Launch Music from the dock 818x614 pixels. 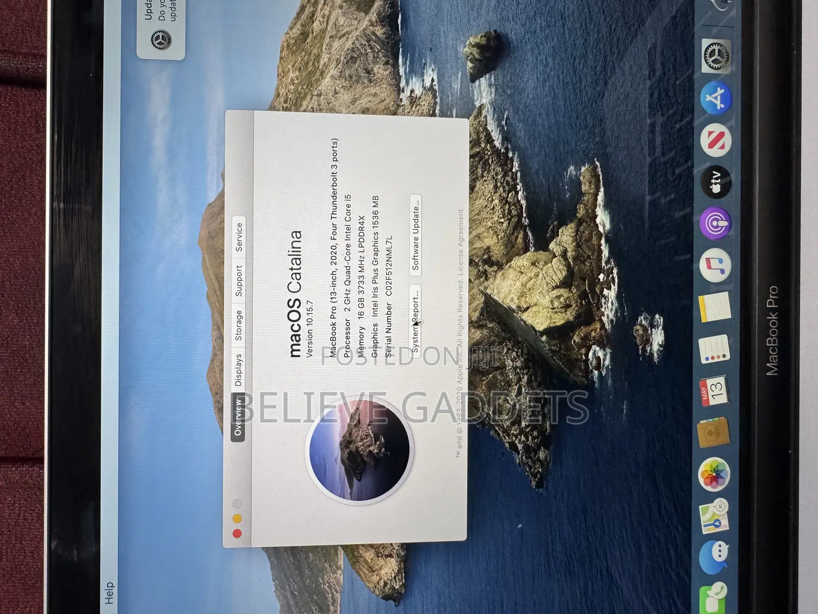click(715, 265)
